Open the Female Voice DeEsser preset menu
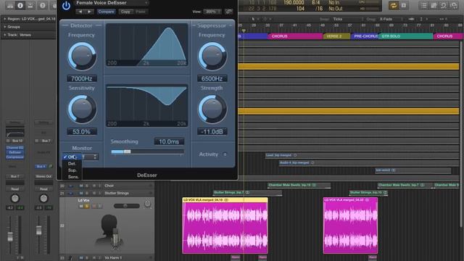Viewport: 464px width, 261px height. [x=112, y=3]
